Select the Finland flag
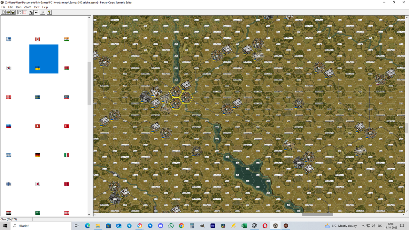Screen dimensions: 409x230 click(9, 184)
